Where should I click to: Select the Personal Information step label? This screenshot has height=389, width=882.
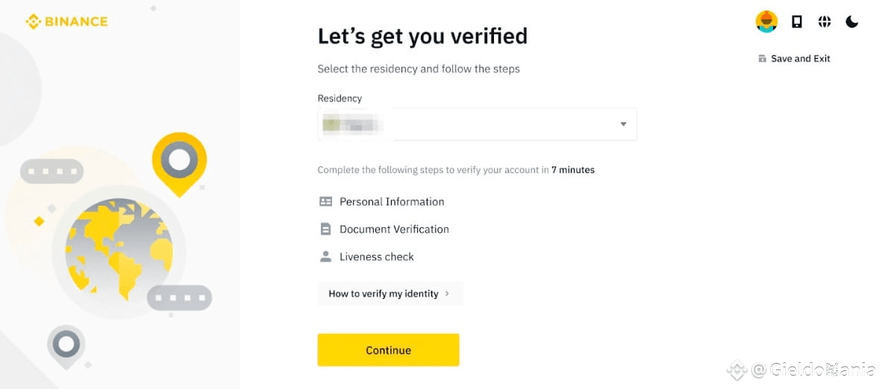pyautogui.click(x=392, y=201)
